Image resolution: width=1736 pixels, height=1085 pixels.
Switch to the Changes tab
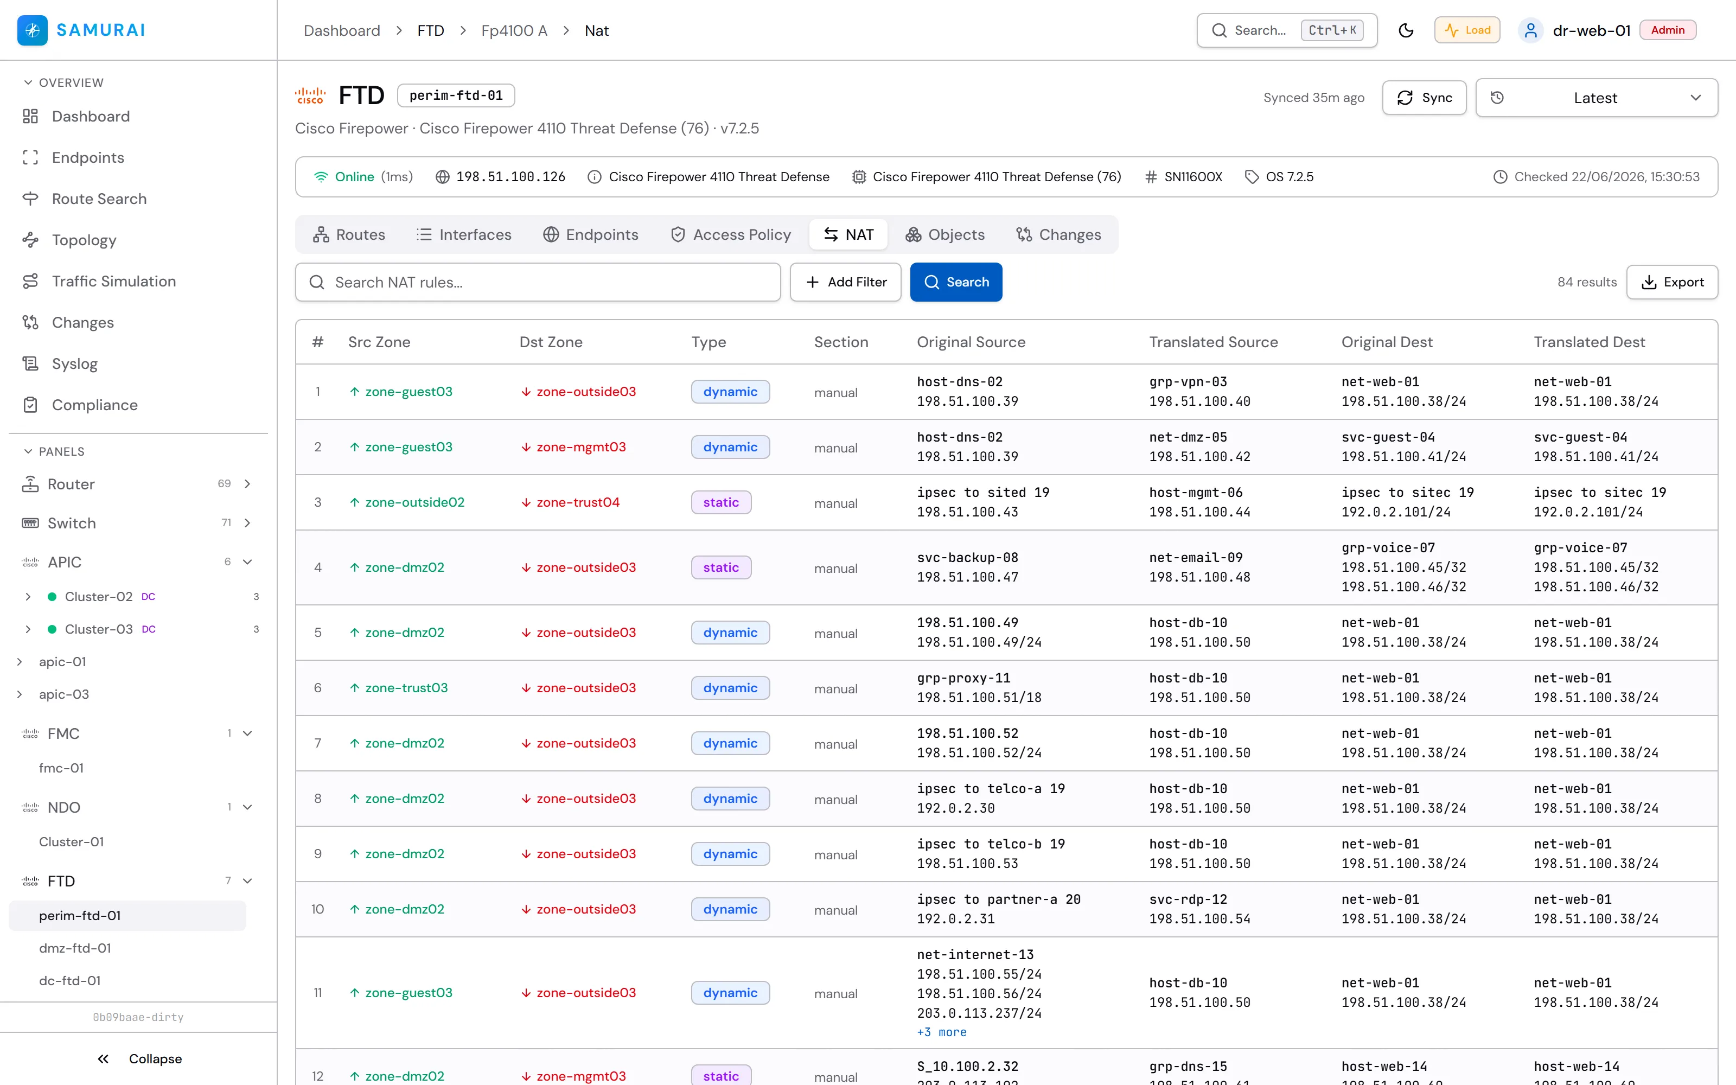(x=1058, y=235)
